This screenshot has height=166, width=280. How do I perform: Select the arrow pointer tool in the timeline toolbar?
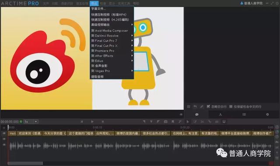click(188, 121)
